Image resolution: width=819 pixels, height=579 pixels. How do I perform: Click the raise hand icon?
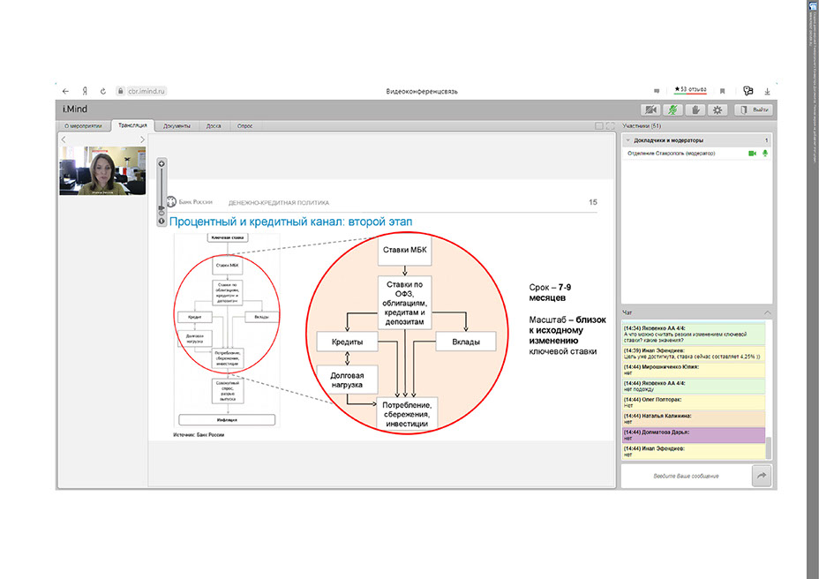695,109
